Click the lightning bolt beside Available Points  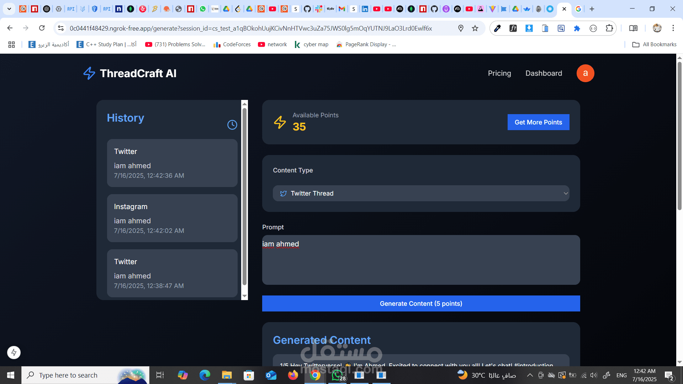280,122
